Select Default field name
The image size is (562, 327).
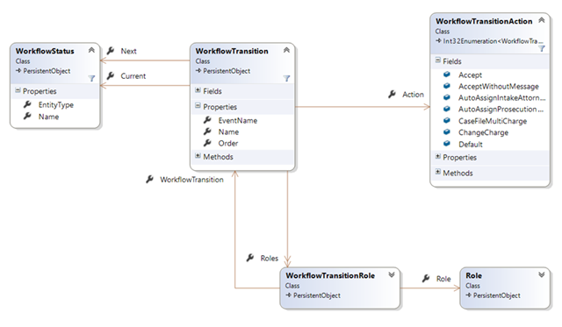[x=471, y=144]
